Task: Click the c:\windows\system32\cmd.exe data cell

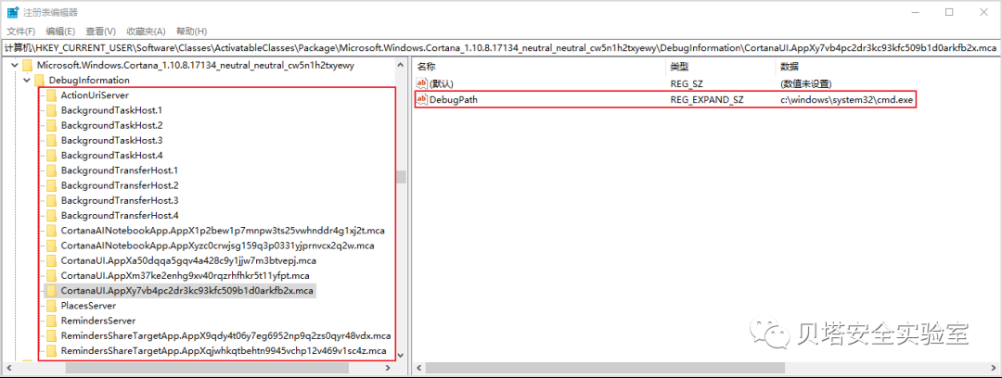Action: click(847, 100)
